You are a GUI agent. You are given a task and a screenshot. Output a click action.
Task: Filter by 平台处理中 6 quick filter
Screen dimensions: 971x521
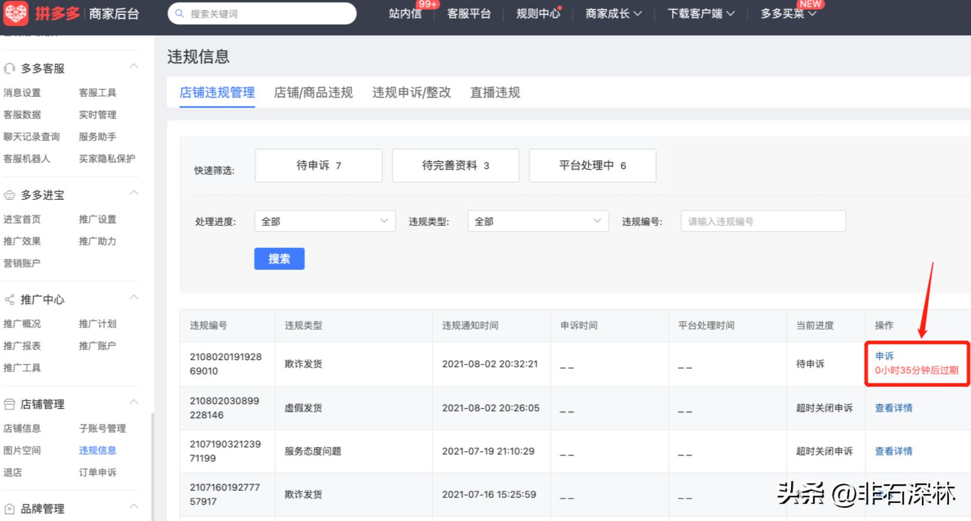click(x=592, y=166)
